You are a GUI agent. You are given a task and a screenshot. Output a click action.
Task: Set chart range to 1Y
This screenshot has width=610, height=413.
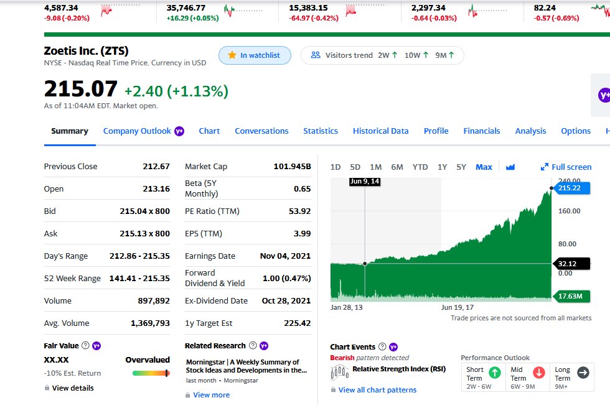click(442, 167)
